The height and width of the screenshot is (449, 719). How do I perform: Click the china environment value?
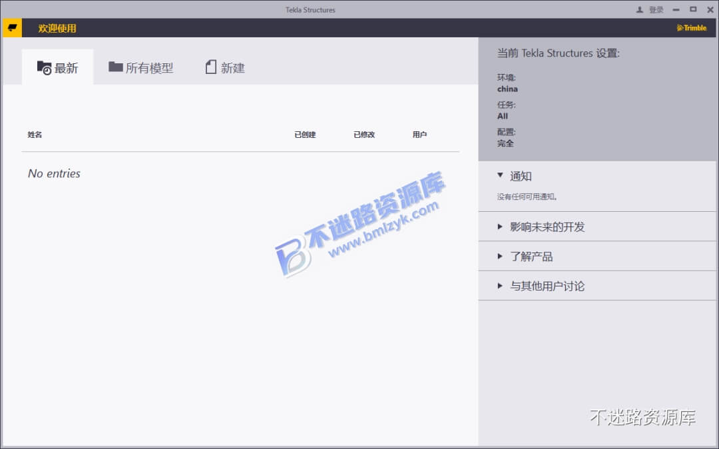pyautogui.click(x=507, y=89)
